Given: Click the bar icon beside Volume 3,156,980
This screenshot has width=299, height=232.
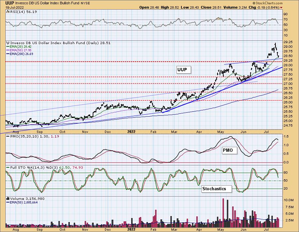Looking at the screenshot, I should pos(8,199).
